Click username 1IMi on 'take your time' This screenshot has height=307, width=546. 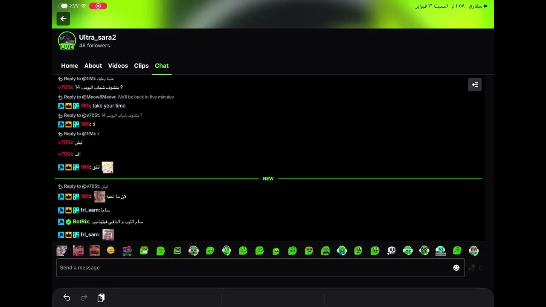[x=85, y=106]
